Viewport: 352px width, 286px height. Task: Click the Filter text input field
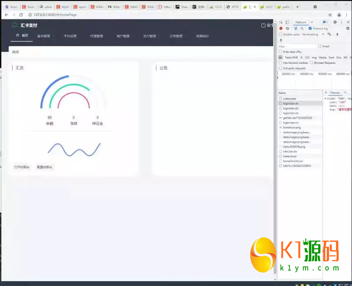[x=297, y=46]
